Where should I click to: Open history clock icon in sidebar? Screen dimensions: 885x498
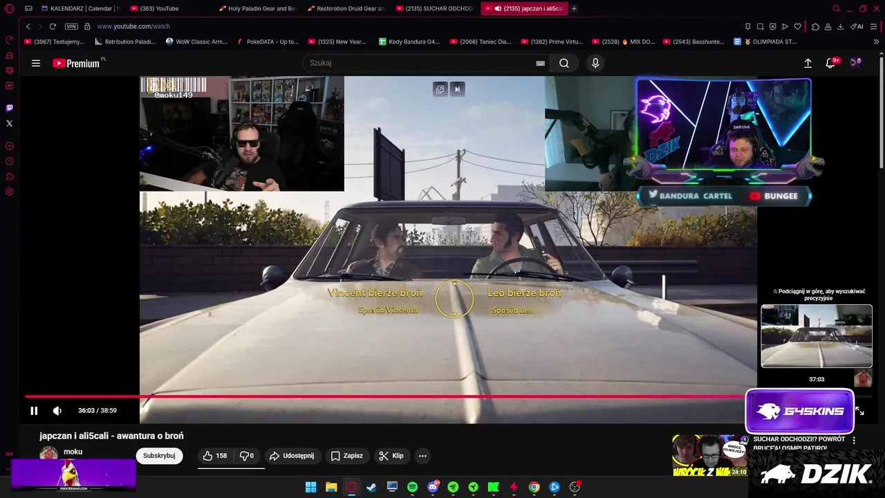[9, 161]
